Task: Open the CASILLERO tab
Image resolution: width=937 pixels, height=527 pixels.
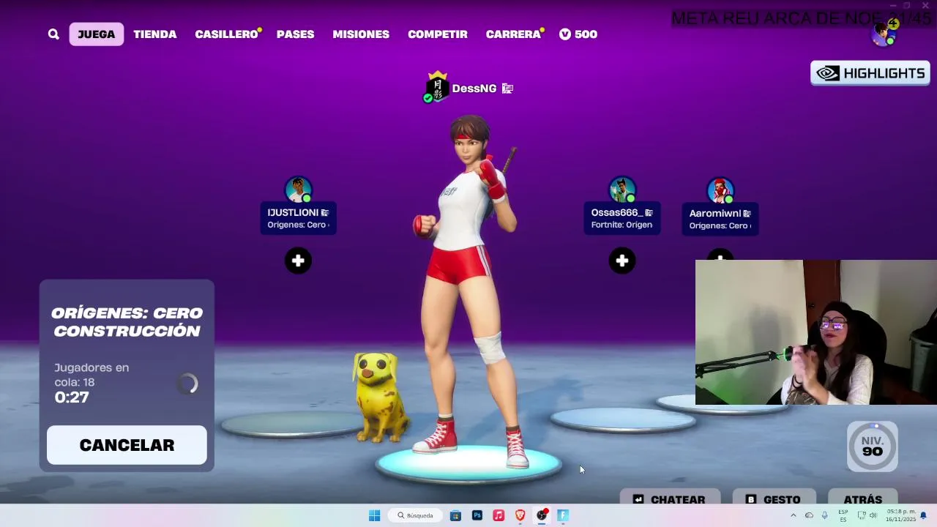Action: pyautogui.click(x=227, y=34)
